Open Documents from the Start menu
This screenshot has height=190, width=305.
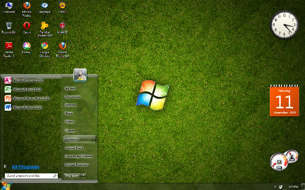73,96
